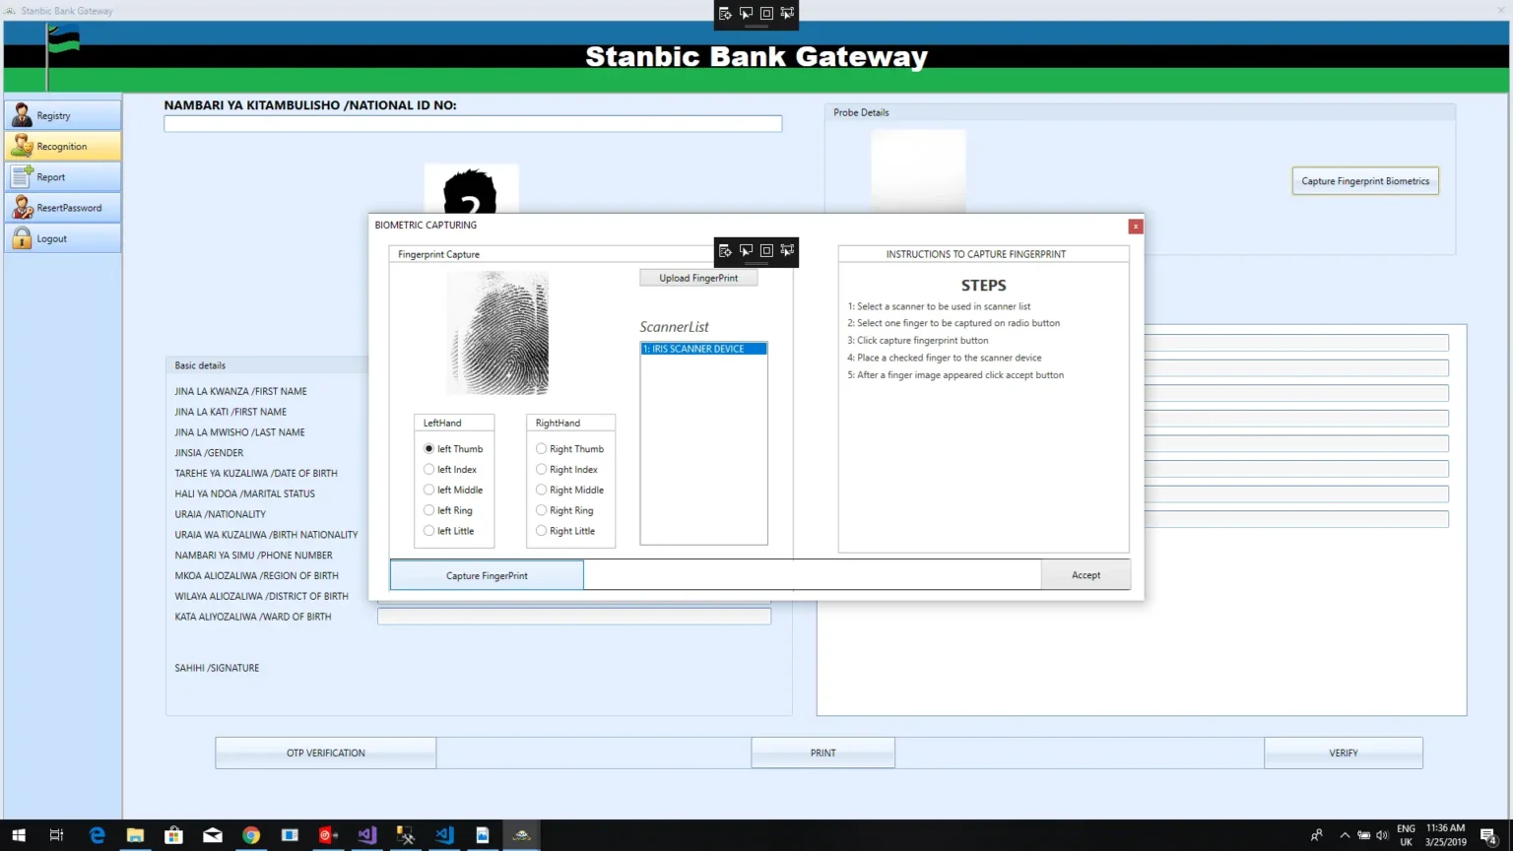1513x851 pixels.
Task: Toggle track focused element on the main window debug toolbar
Action: (x=787, y=14)
